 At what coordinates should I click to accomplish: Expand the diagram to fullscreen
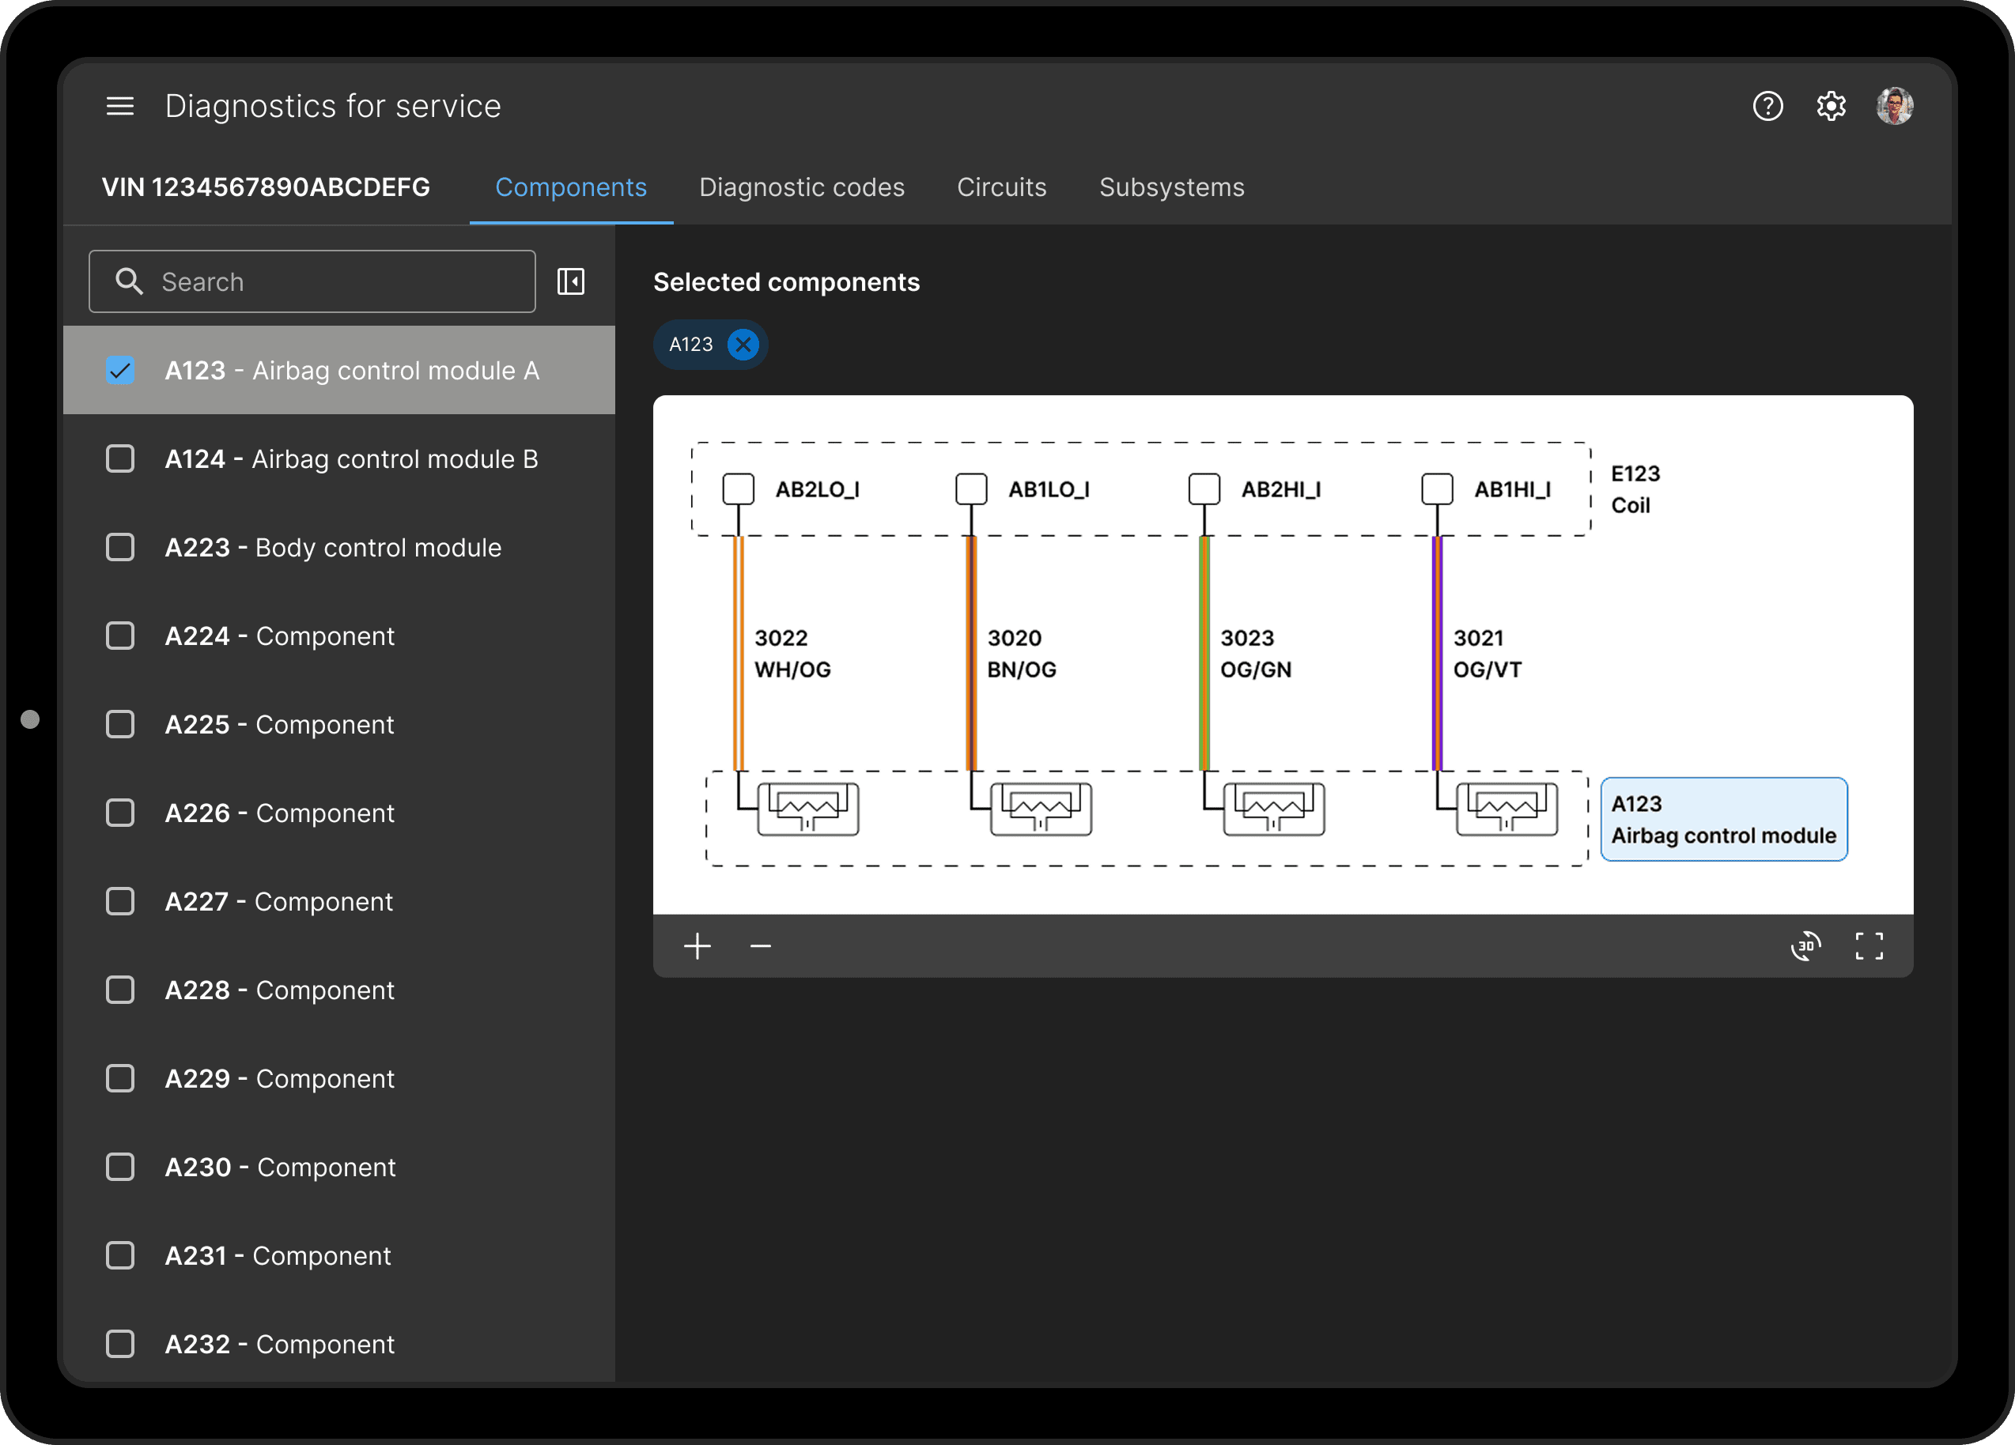(1869, 946)
